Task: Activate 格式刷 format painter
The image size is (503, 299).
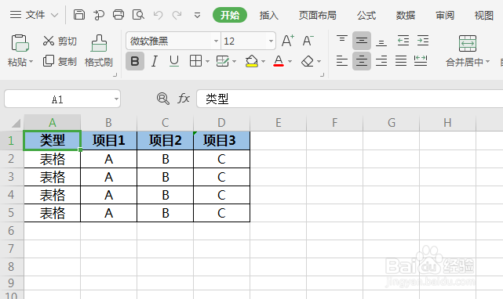Action: tap(99, 51)
